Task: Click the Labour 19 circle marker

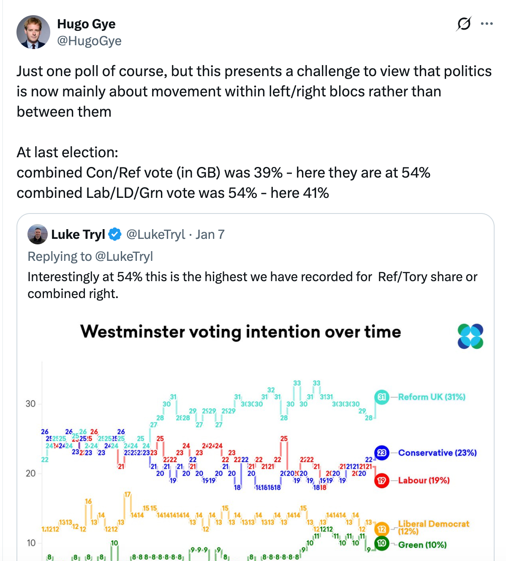Action: 382,481
